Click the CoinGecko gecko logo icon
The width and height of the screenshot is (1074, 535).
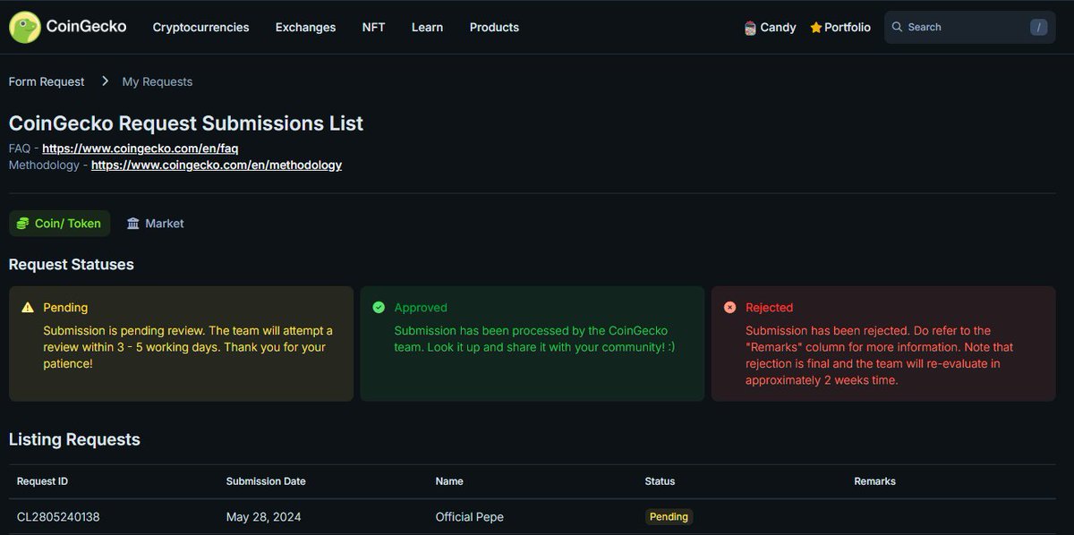[x=25, y=27]
